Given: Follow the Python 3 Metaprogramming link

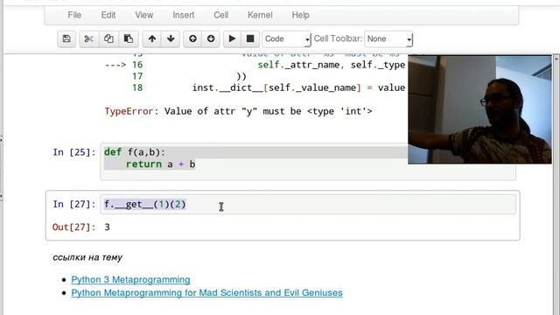Looking at the screenshot, I should 130,280.
